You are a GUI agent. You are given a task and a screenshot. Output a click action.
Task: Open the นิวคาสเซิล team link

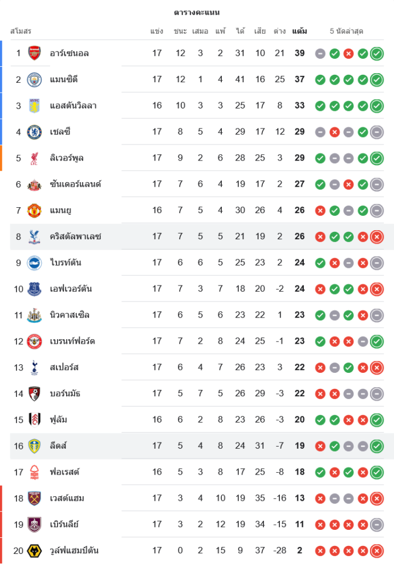(70, 315)
